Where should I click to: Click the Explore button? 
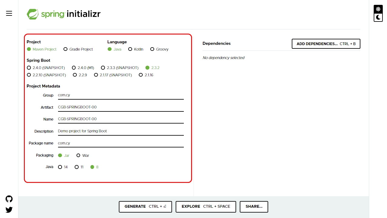pos(206,206)
